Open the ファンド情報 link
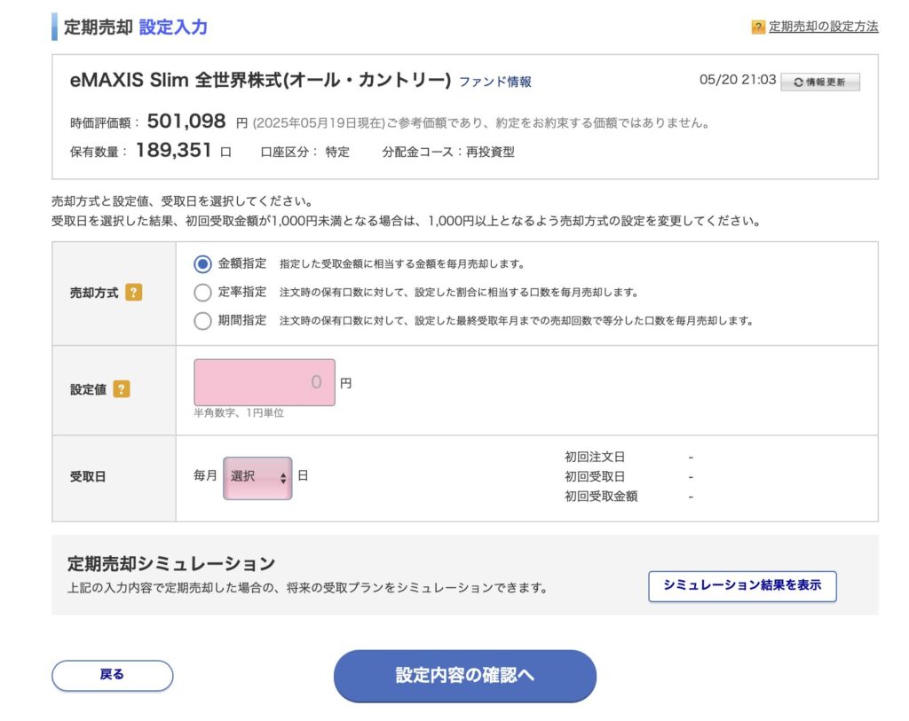This screenshot has height=721, width=909. coord(495,82)
